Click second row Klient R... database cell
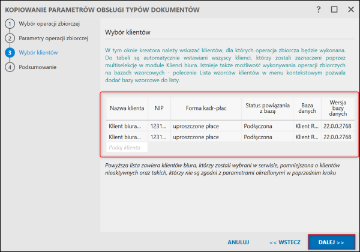 coord(307,137)
